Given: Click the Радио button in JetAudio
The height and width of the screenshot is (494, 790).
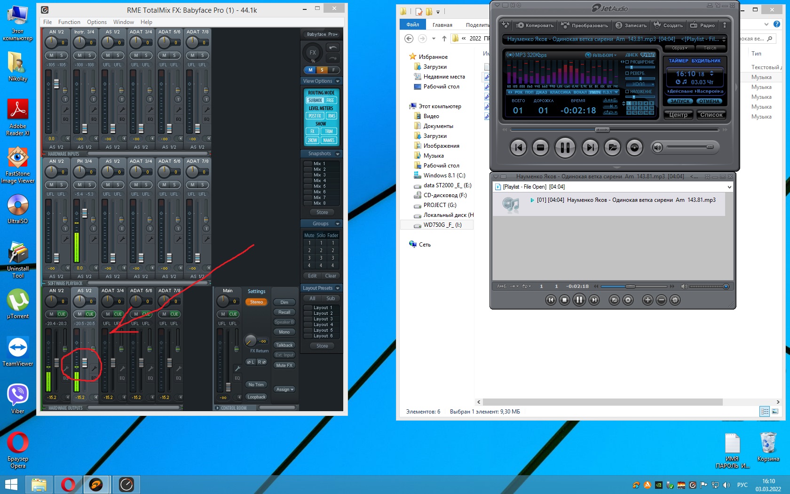Looking at the screenshot, I should tap(703, 25).
